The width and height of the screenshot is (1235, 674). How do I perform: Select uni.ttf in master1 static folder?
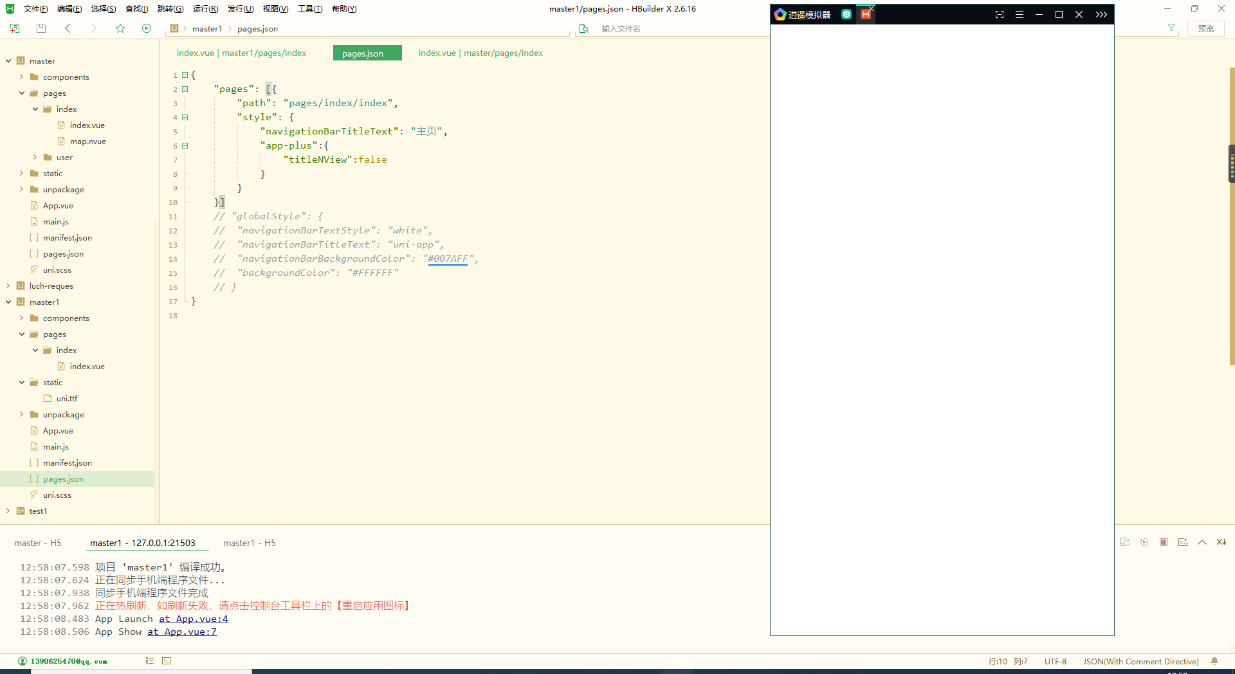(67, 398)
